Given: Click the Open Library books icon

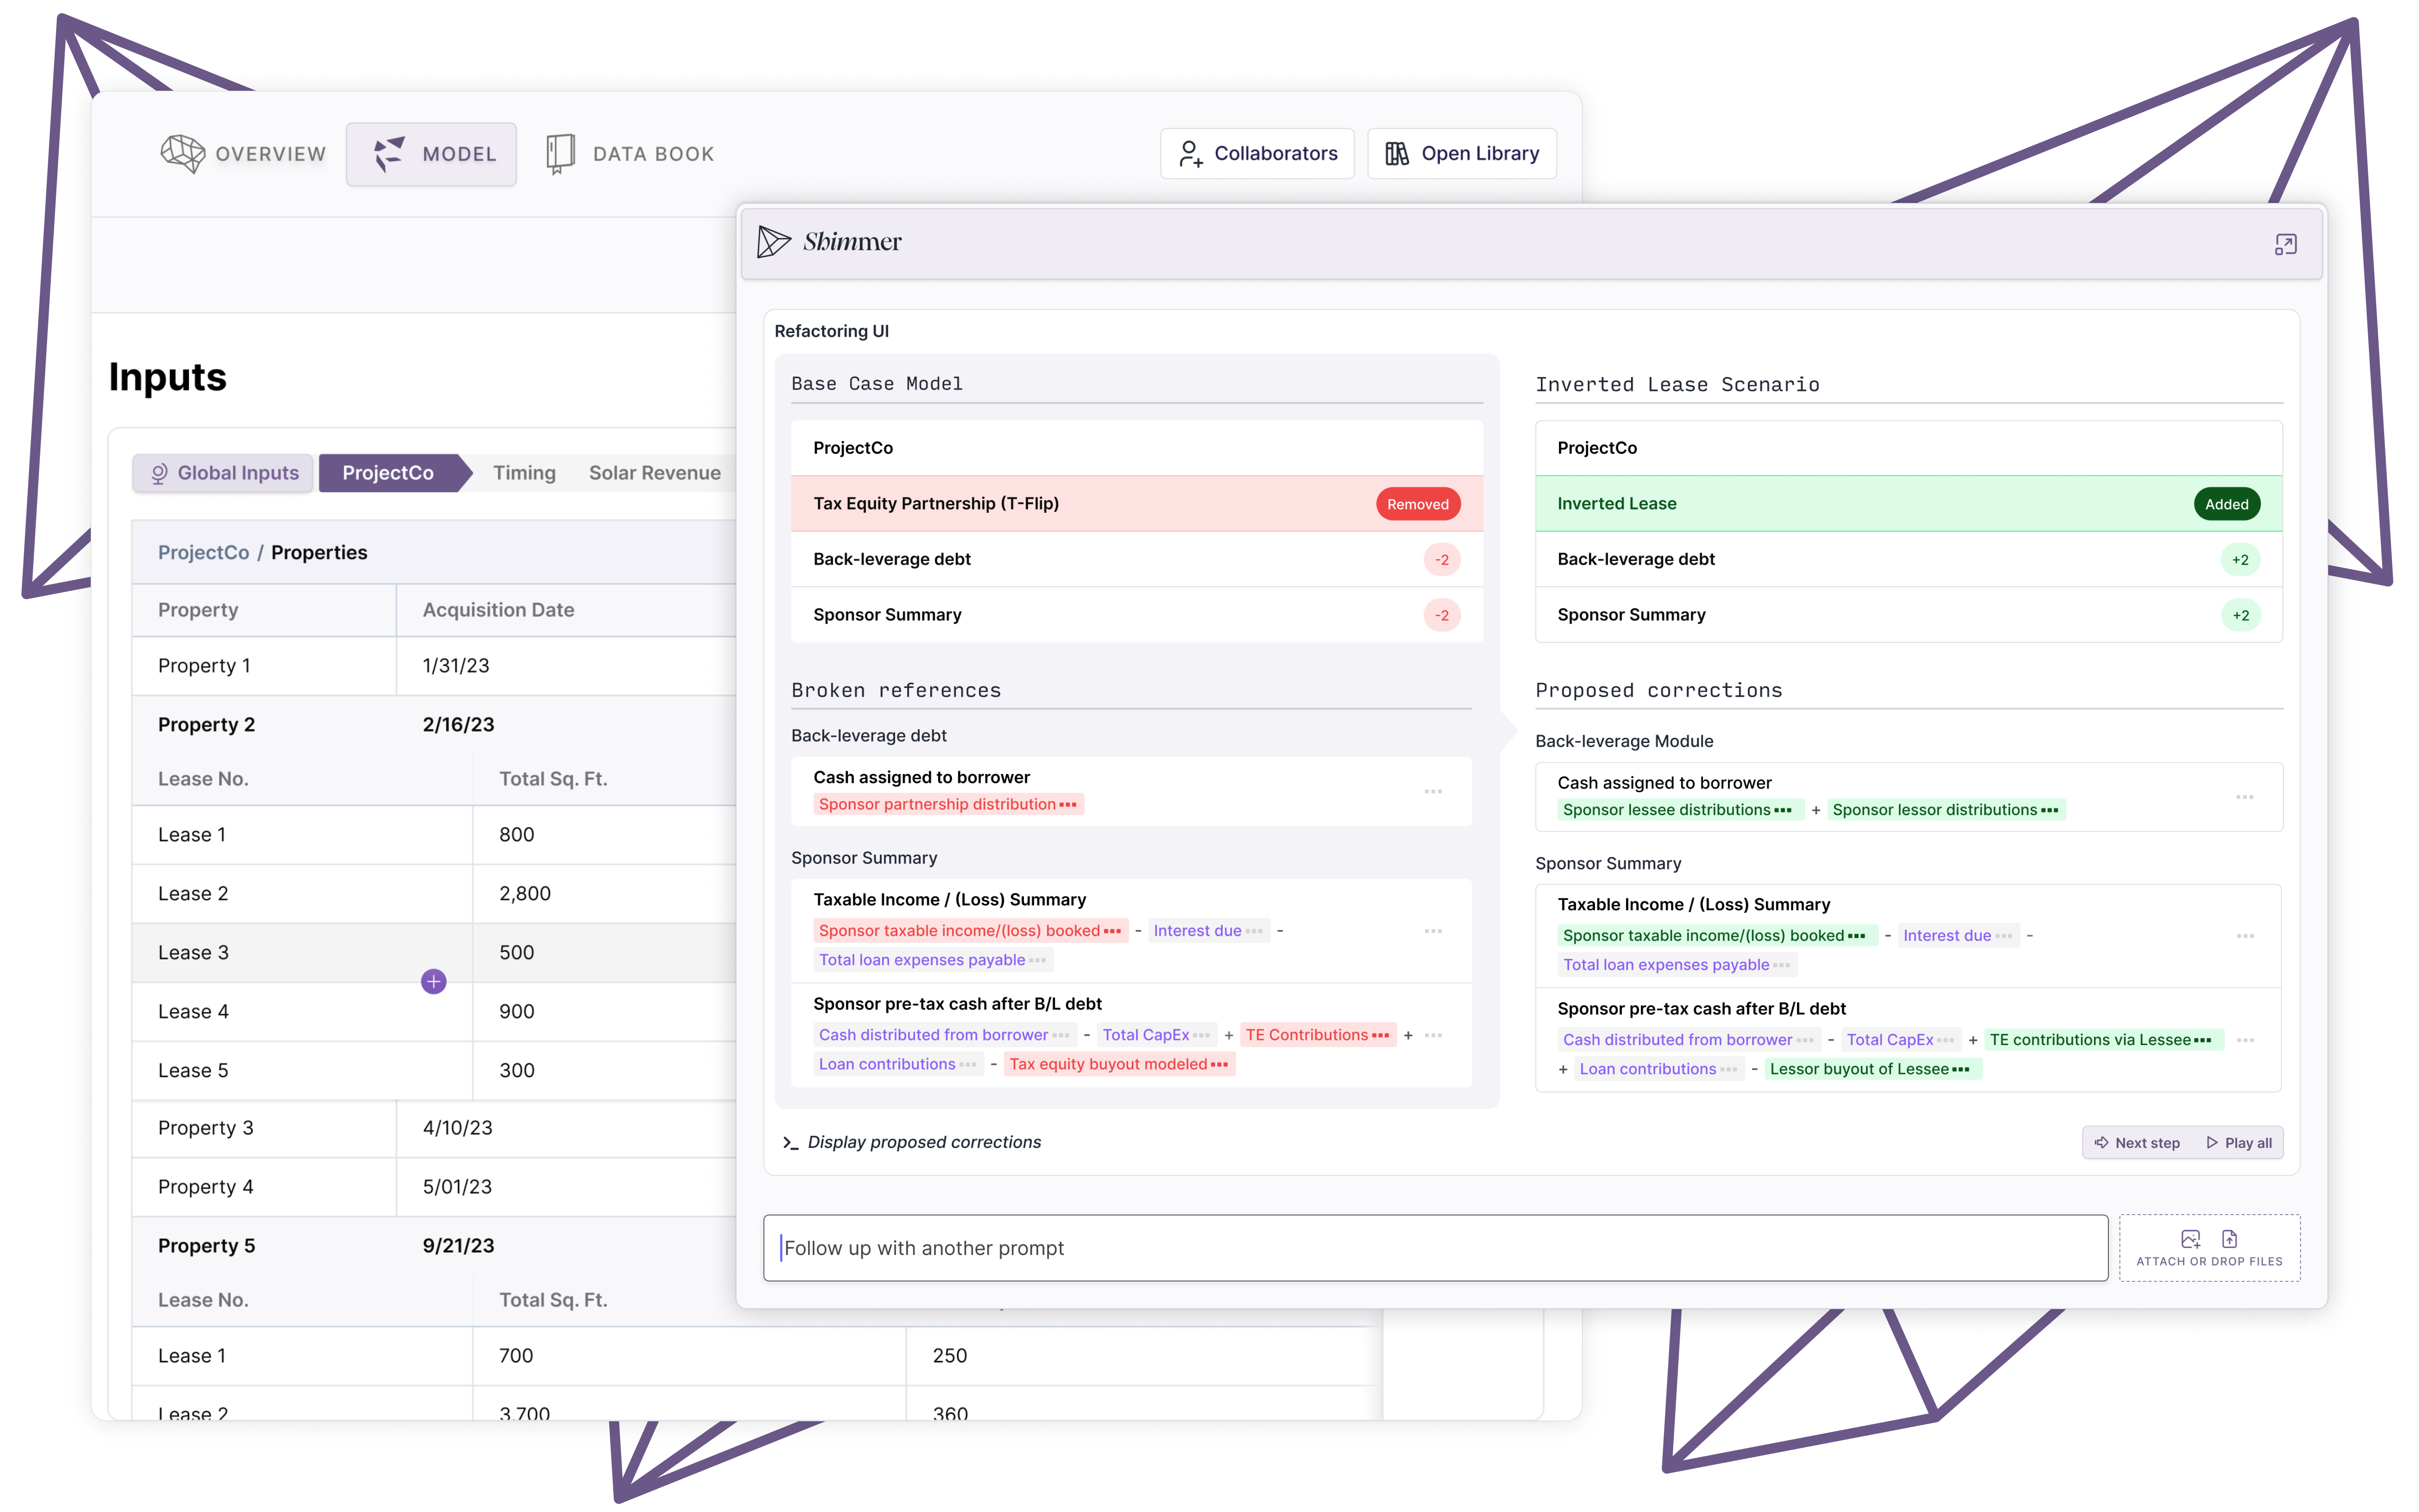Looking at the screenshot, I should 1396,154.
